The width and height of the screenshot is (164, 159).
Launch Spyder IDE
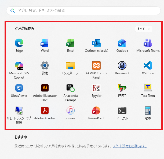[96, 88]
